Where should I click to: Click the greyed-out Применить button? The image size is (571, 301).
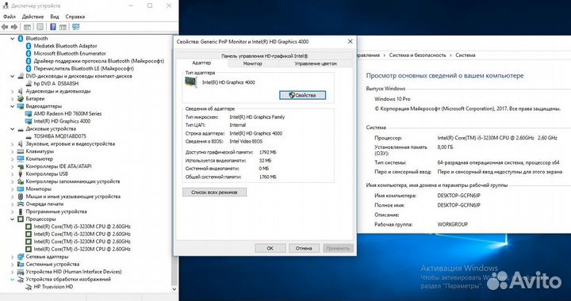(338, 248)
